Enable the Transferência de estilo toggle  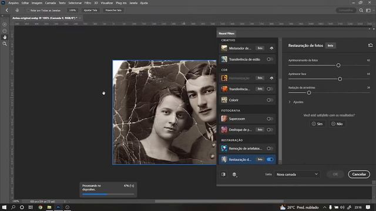270,59
